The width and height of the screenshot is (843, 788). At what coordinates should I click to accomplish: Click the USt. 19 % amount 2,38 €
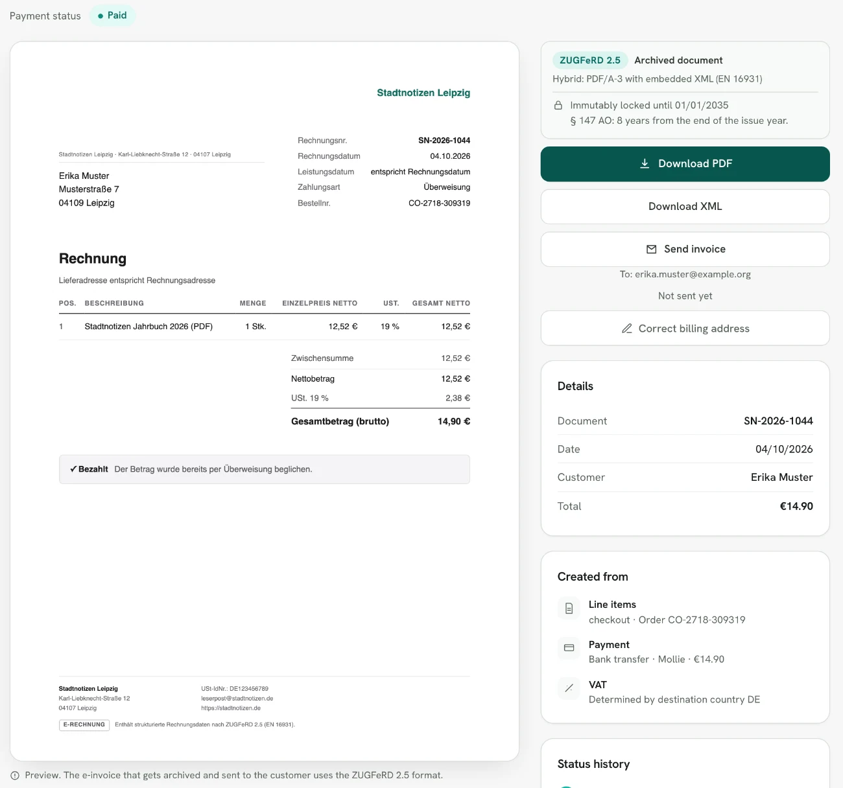pos(458,398)
